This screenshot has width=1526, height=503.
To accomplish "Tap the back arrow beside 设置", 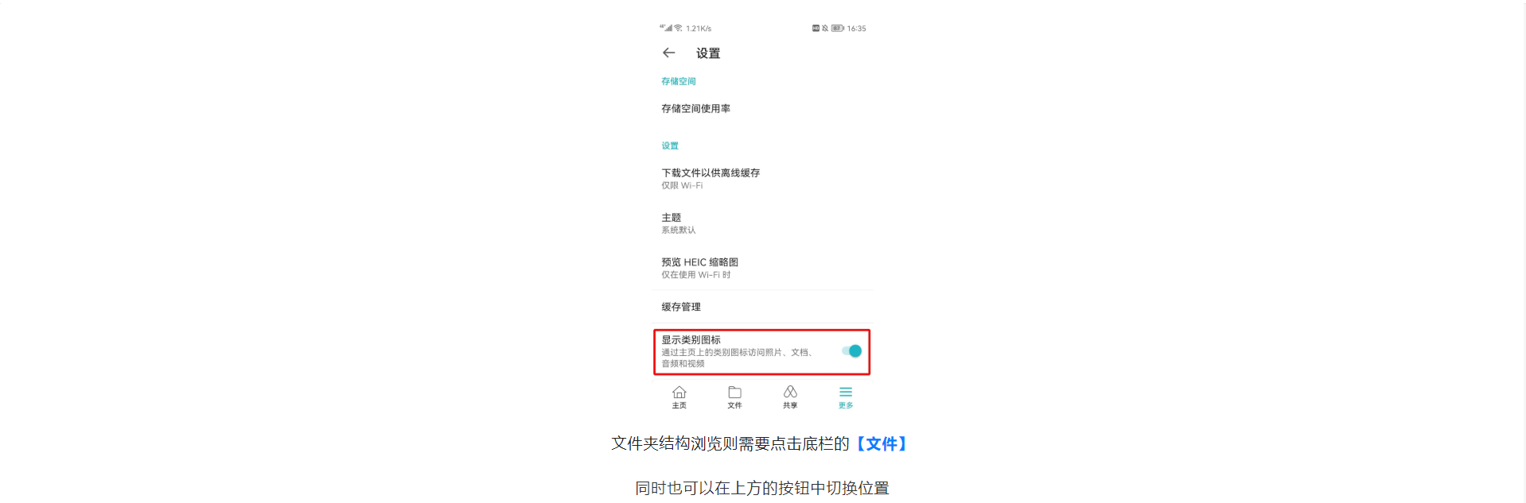I will tap(668, 53).
